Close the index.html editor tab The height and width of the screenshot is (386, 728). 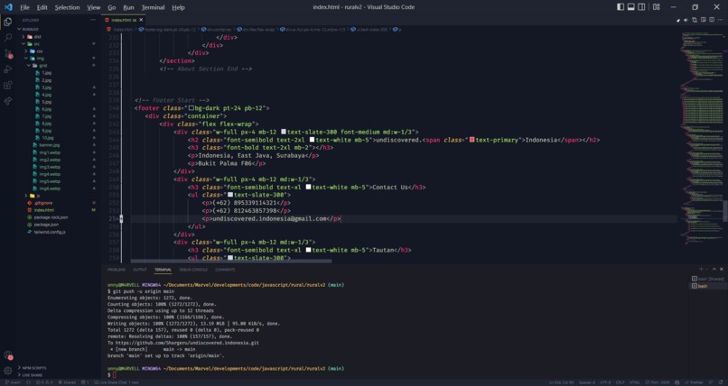pyautogui.click(x=141, y=20)
